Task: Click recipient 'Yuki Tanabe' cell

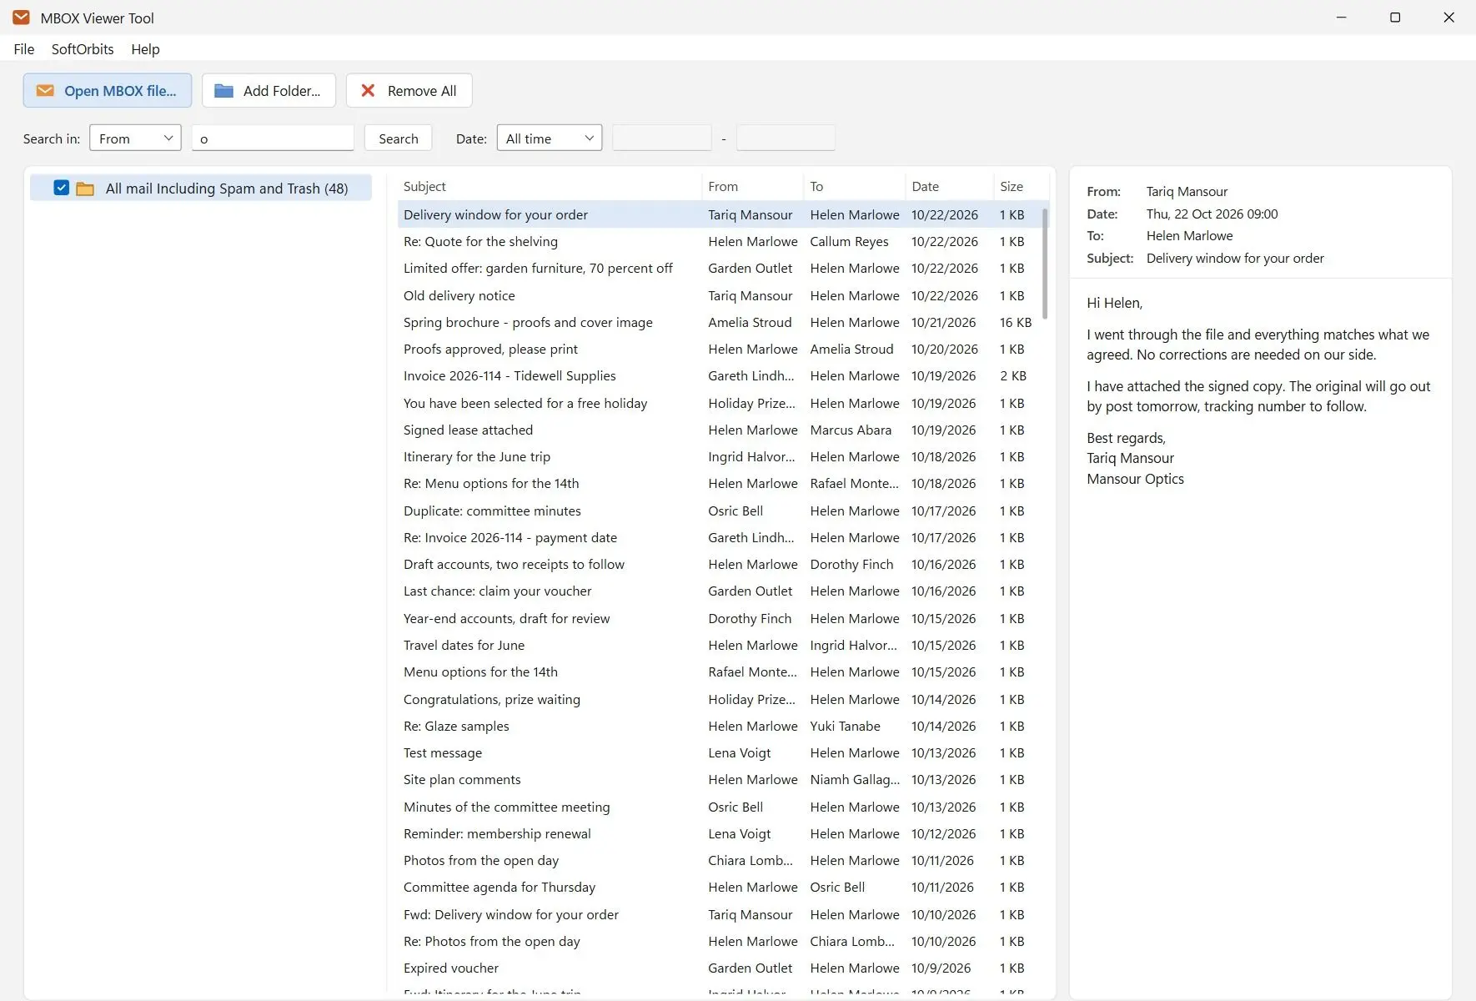Action: click(x=845, y=726)
